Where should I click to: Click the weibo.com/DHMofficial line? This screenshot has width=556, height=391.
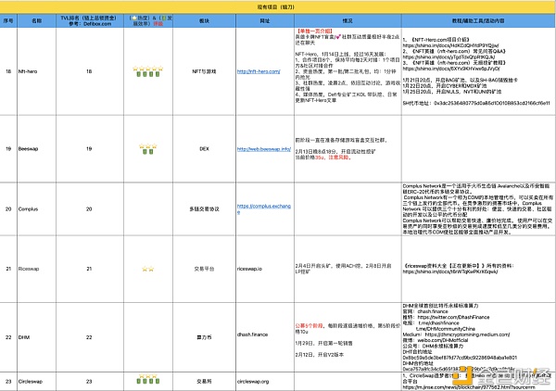pyautogui.click(x=436, y=340)
